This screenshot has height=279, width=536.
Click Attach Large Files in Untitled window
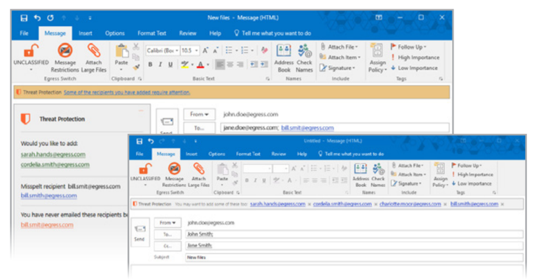(x=199, y=175)
